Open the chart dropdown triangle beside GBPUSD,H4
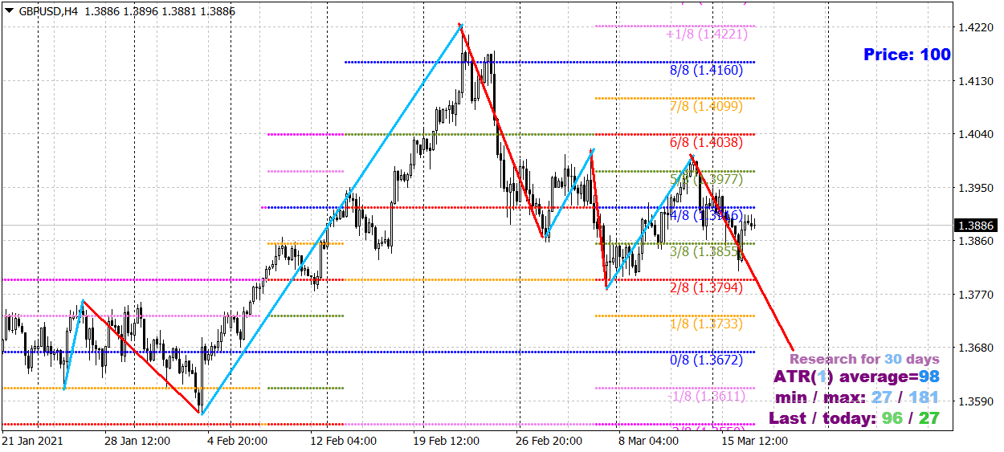The image size is (1004, 452). [9, 10]
